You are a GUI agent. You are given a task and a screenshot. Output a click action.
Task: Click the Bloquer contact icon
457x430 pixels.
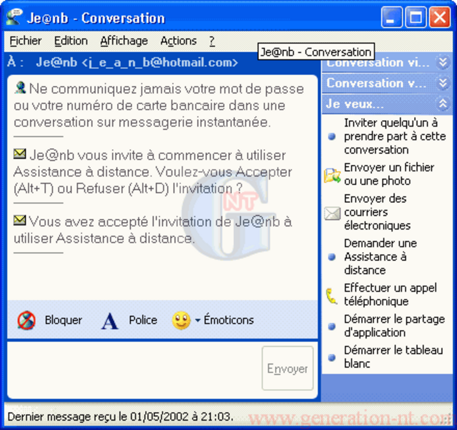[26, 320]
